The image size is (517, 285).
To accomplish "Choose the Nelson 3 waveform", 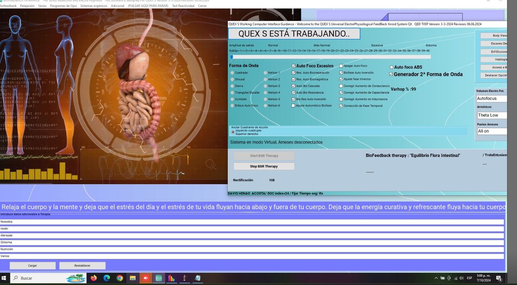I will click(x=265, y=86).
